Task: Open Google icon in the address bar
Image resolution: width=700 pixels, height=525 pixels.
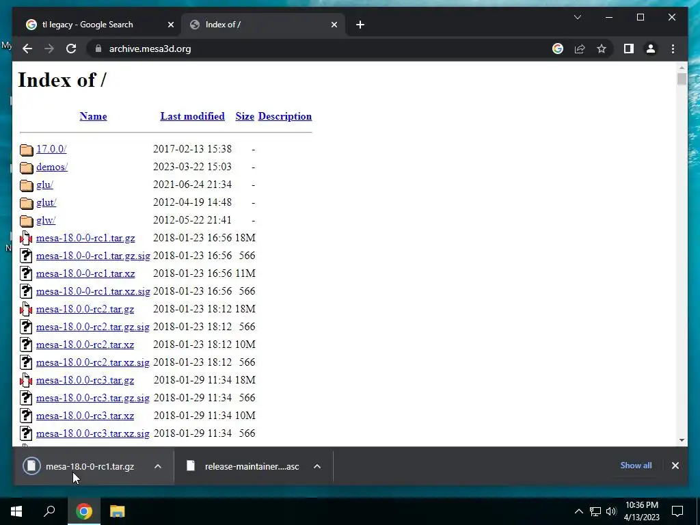Action: 558,49
